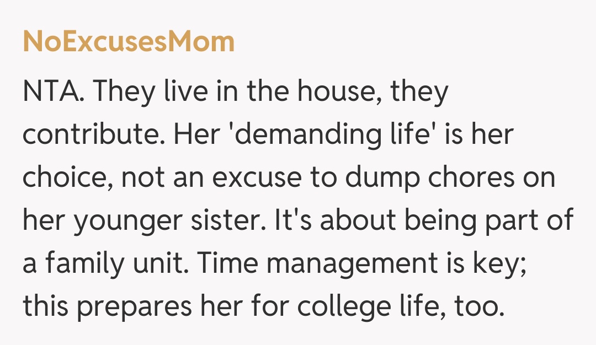Click the word 'they' ending the first line

pos(419,92)
